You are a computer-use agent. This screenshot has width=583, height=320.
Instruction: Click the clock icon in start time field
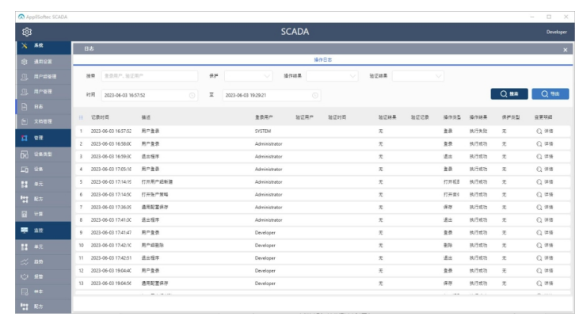point(192,95)
